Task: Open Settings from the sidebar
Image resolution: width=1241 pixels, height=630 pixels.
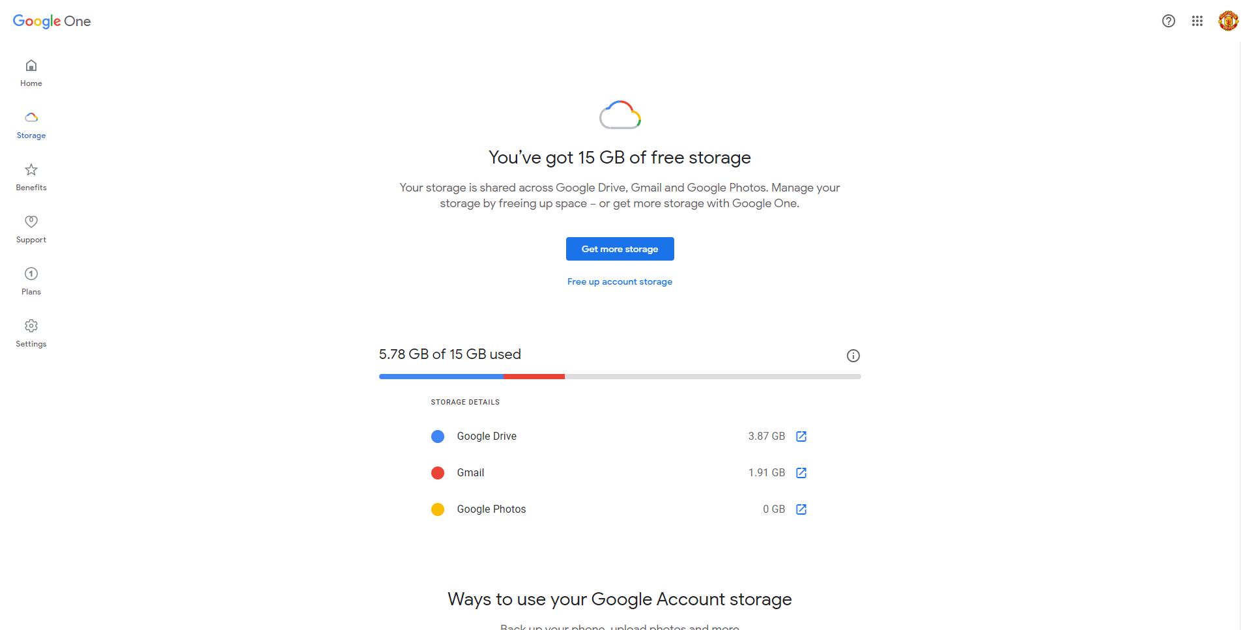Action: (x=31, y=333)
